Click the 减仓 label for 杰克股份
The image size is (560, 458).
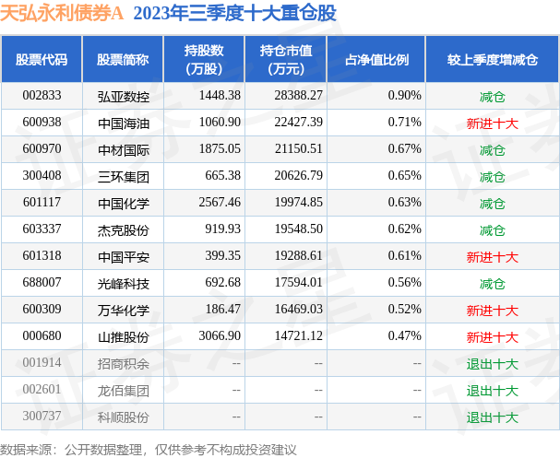tap(492, 230)
